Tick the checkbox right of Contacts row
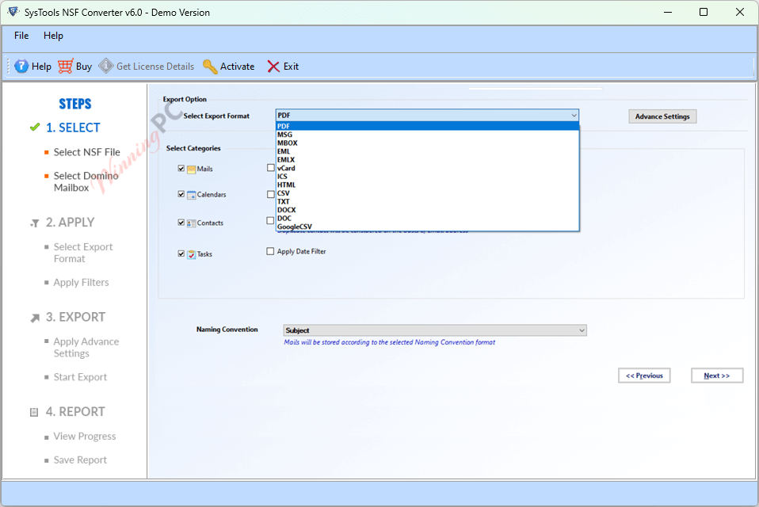 click(270, 220)
